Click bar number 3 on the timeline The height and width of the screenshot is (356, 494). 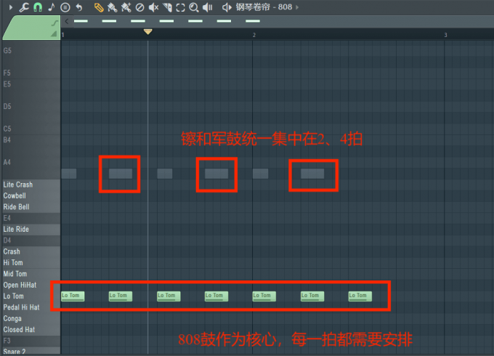point(445,35)
